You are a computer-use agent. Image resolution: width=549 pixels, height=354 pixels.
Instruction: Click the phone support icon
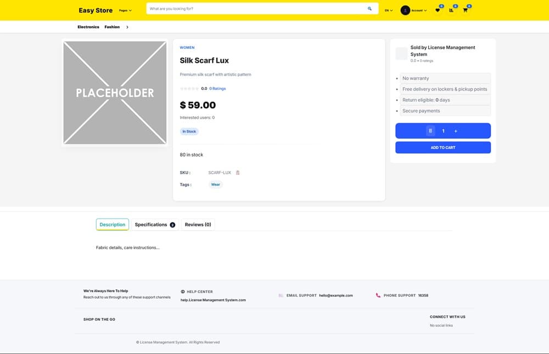tap(378, 295)
